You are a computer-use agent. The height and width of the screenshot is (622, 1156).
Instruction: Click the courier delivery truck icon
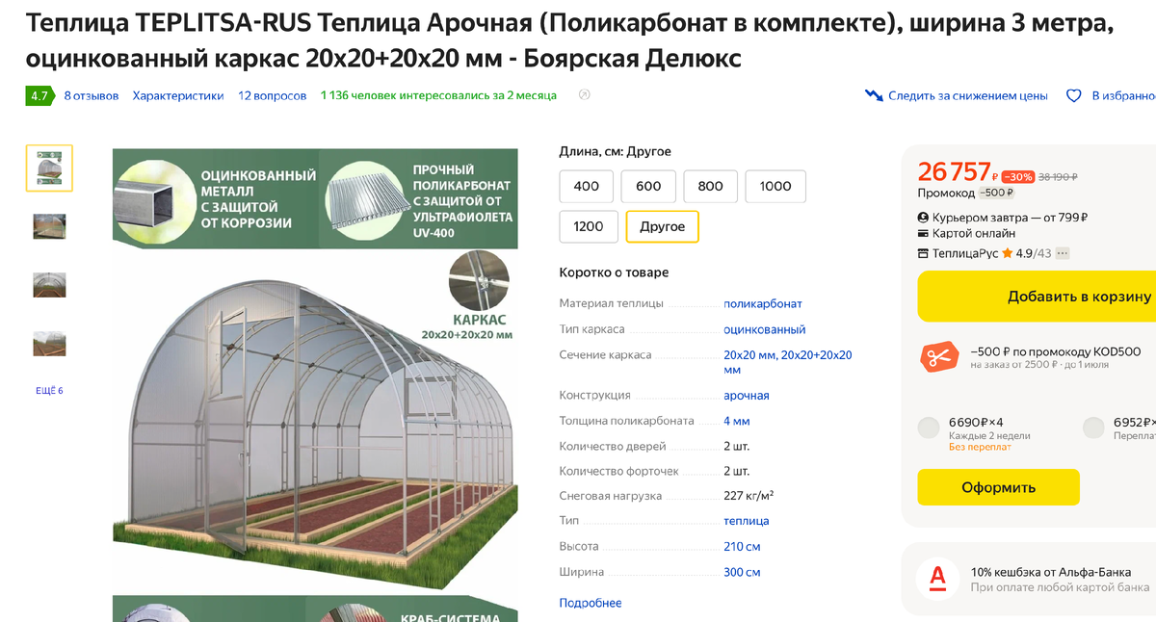924,218
